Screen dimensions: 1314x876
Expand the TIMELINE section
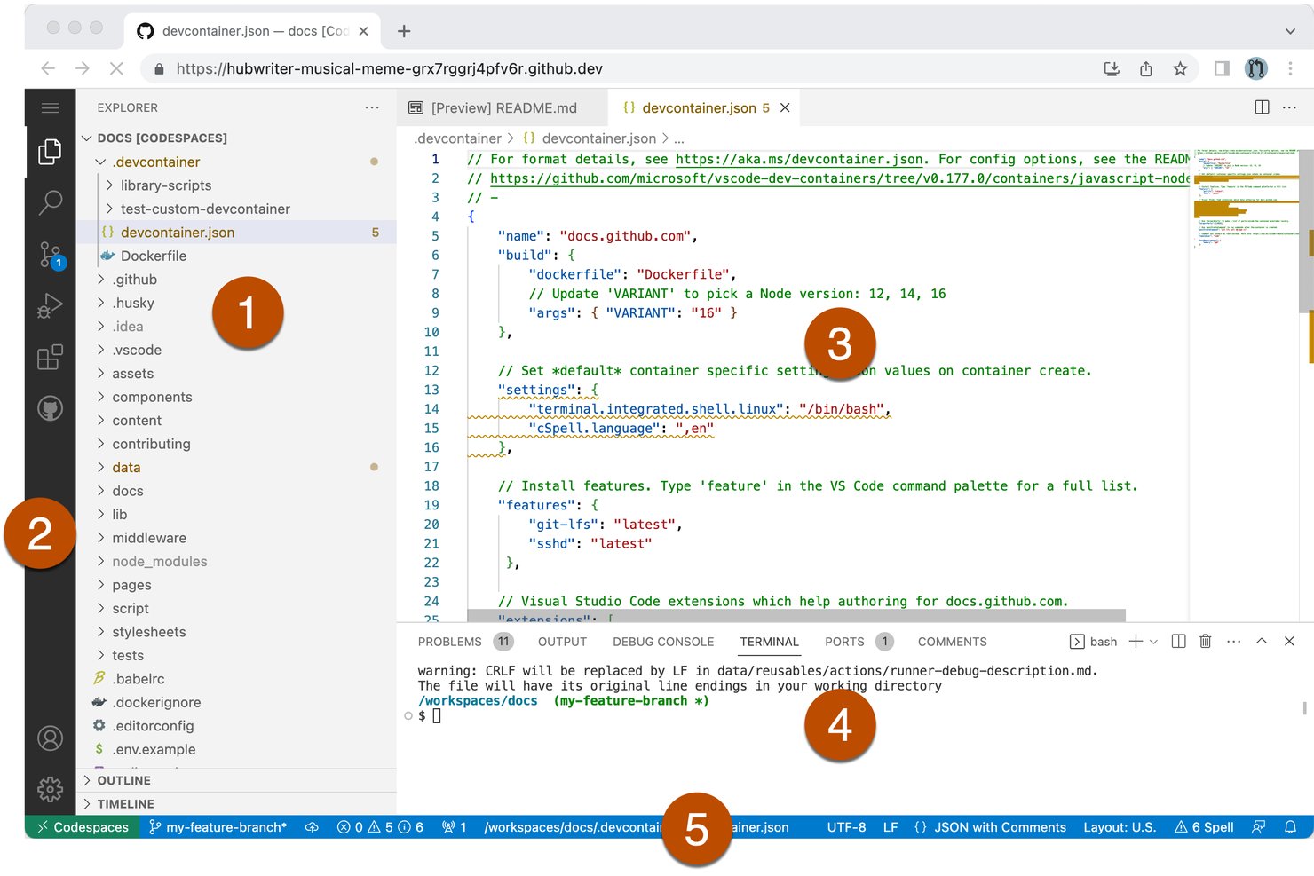tap(237, 804)
